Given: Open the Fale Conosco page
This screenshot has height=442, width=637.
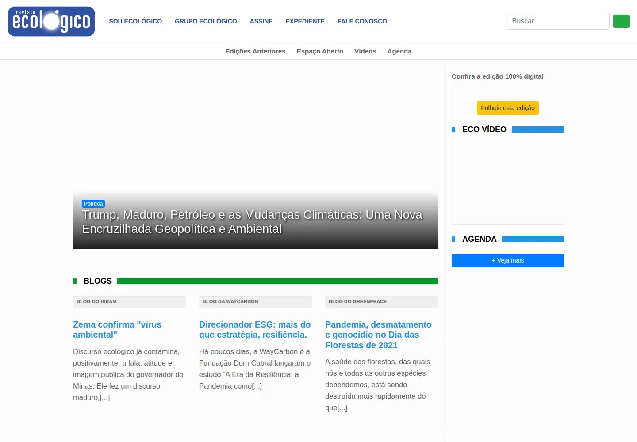Looking at the screenshot, I should coord(362,21).
